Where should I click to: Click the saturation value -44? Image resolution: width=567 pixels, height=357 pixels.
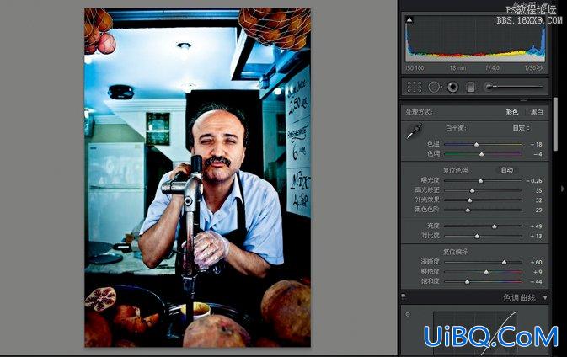coord(537,281)
